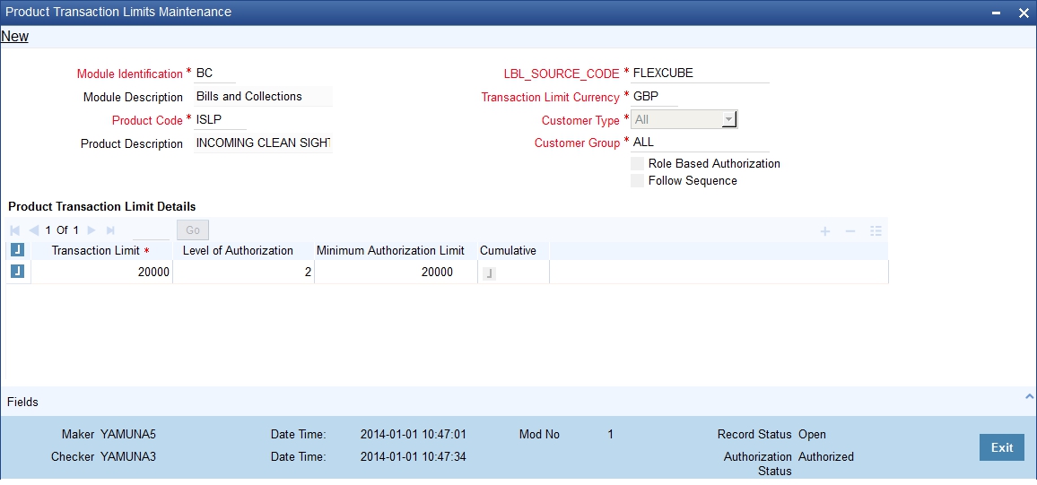This screenshot has width=1037, height=485.
Task: Click the Level of Authorization column header
Action: [x=238, y=250]
